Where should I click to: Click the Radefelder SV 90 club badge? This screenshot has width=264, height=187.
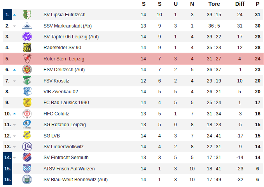coord(27,48)
